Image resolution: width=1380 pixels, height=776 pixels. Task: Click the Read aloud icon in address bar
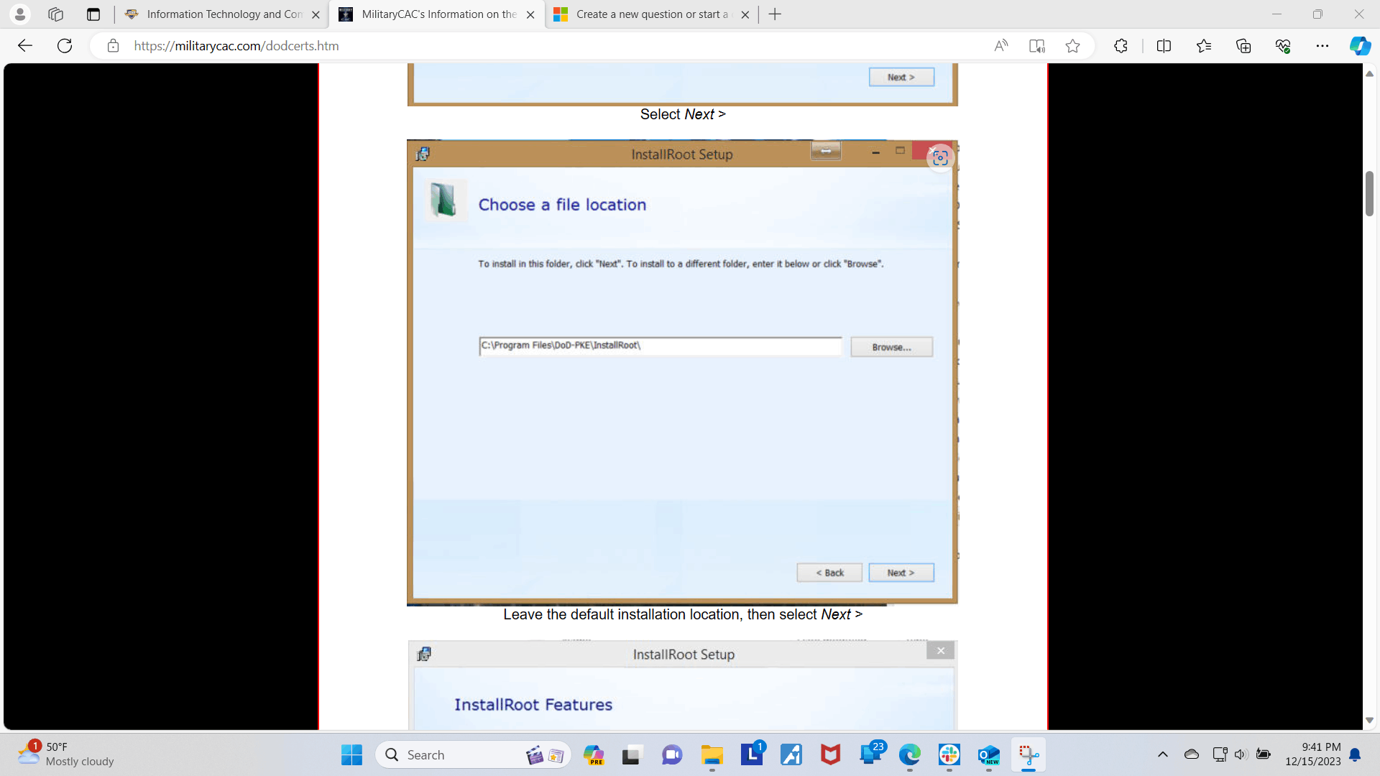point(1000,46)
